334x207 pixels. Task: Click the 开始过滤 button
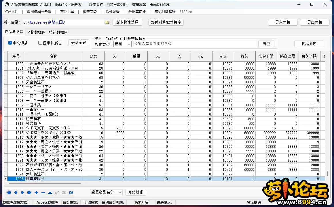[136, 192]
